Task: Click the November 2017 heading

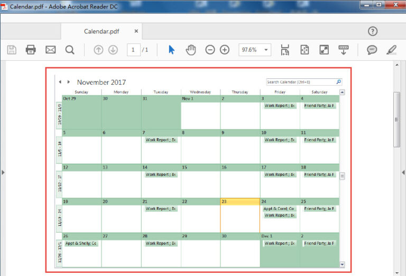Action: pos(101,82)
